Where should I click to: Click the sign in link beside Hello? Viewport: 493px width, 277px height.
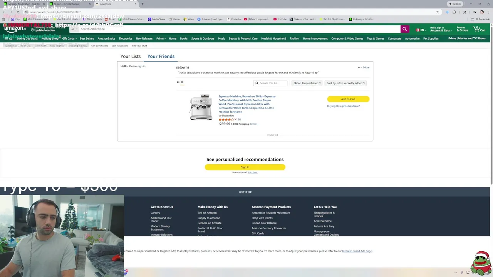tap(141, 66)
